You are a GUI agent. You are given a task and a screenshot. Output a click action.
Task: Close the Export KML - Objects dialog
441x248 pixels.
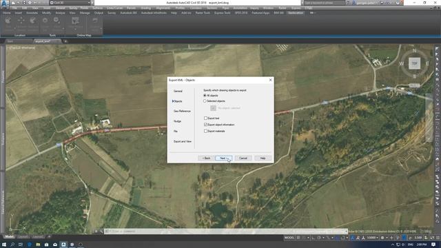(x=270, y=80)
